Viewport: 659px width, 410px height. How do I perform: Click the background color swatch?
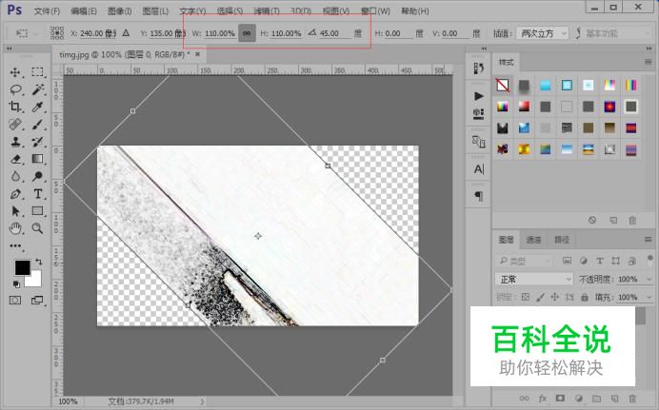(x=36, y=281)
